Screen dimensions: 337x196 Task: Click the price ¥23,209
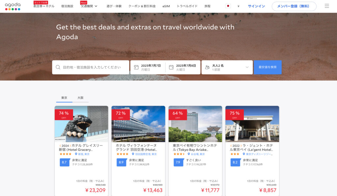pos(95,190)
